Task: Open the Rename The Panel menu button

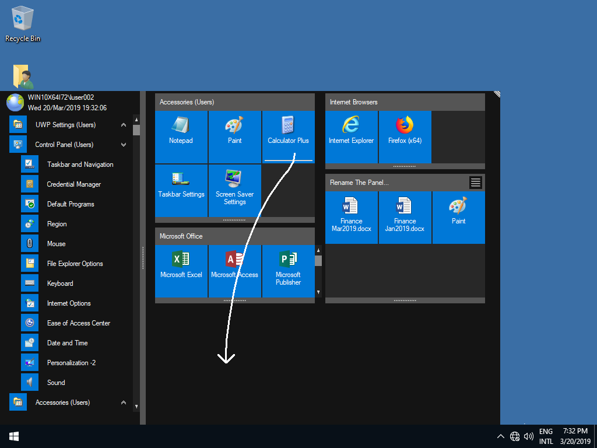Action: (x=476, y=183)
